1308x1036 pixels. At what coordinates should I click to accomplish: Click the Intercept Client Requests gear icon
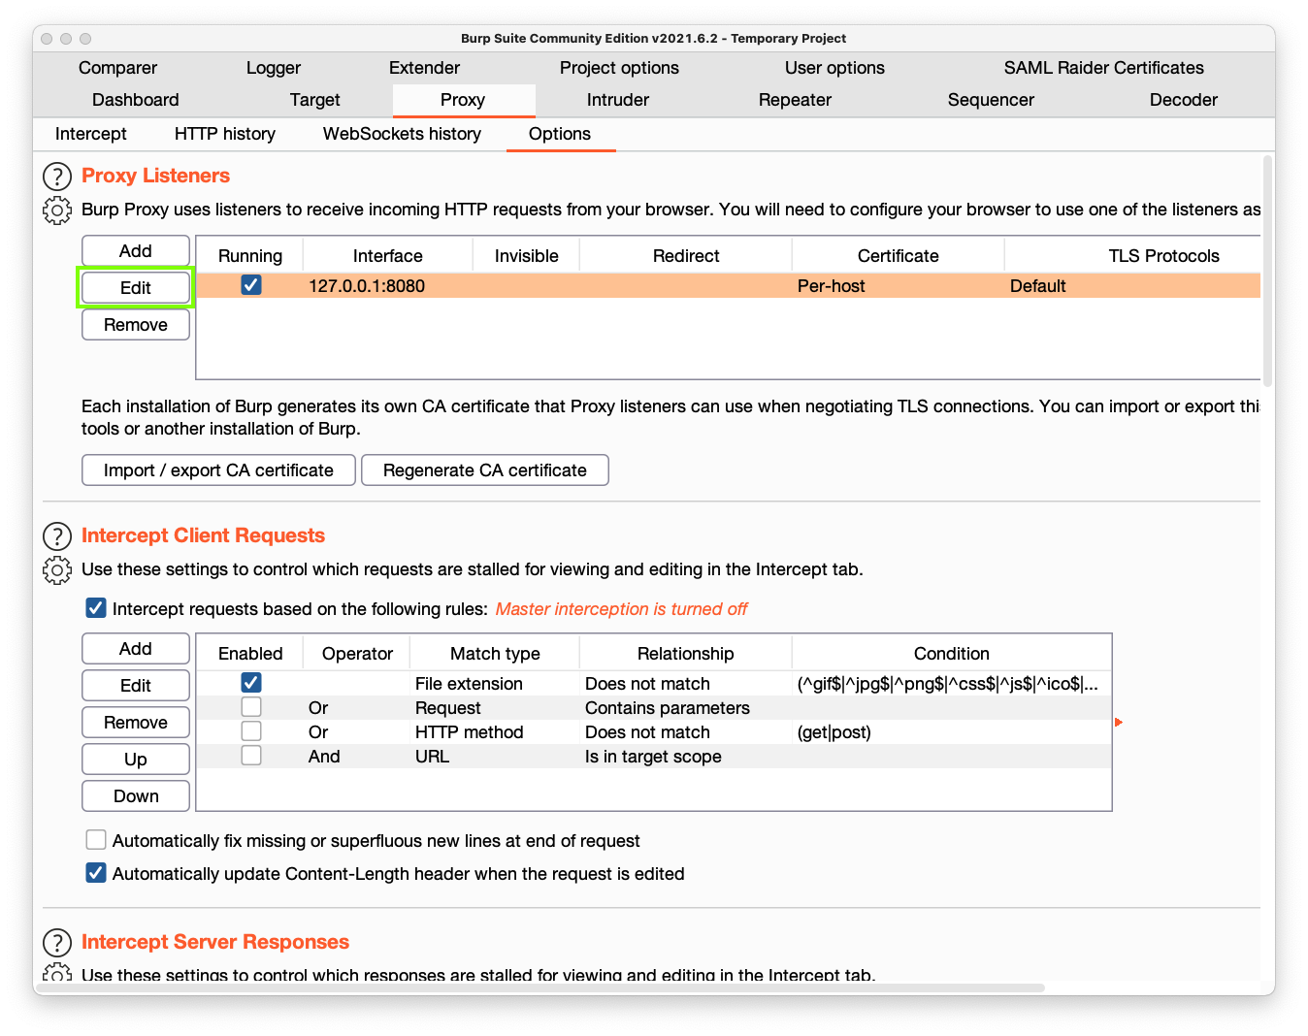57,569
